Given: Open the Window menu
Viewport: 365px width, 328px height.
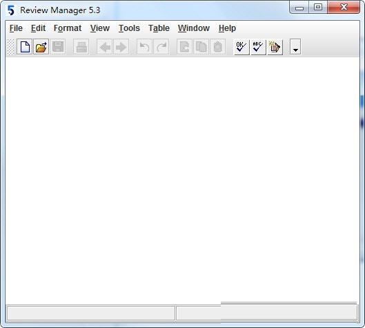Looking at the screenshot, I should pyautogui.click(x=194, y=28).
